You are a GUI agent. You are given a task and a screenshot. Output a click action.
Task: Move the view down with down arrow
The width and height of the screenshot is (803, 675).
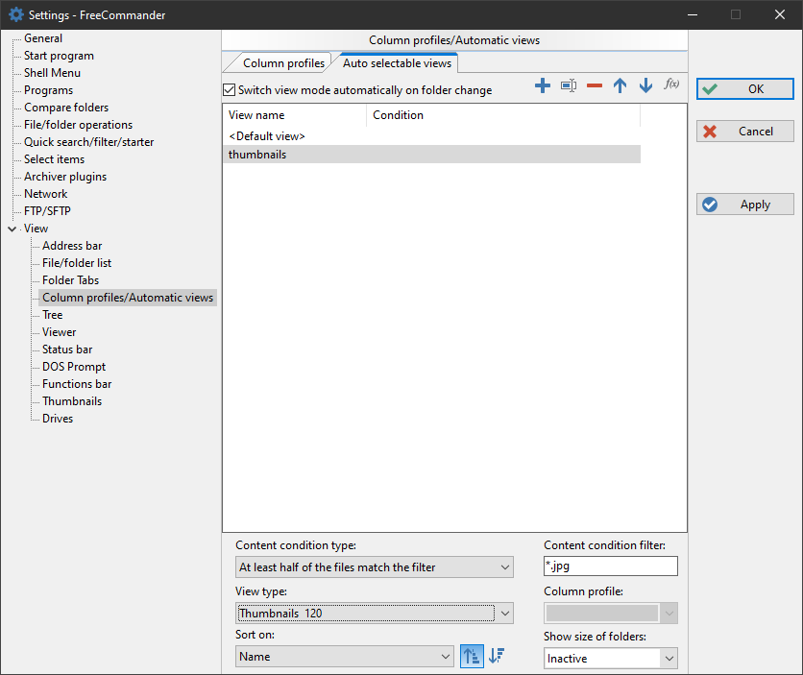tap(645, 85)
